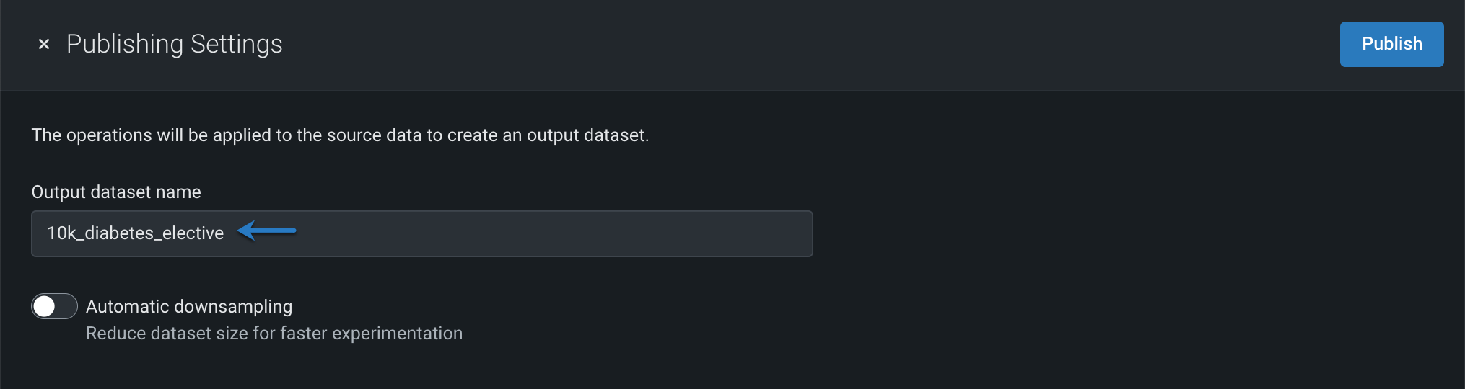This screenshot has width=1465, height=389.
Task: Click the Automatic downsampling label text
Action: click(189, 306)
